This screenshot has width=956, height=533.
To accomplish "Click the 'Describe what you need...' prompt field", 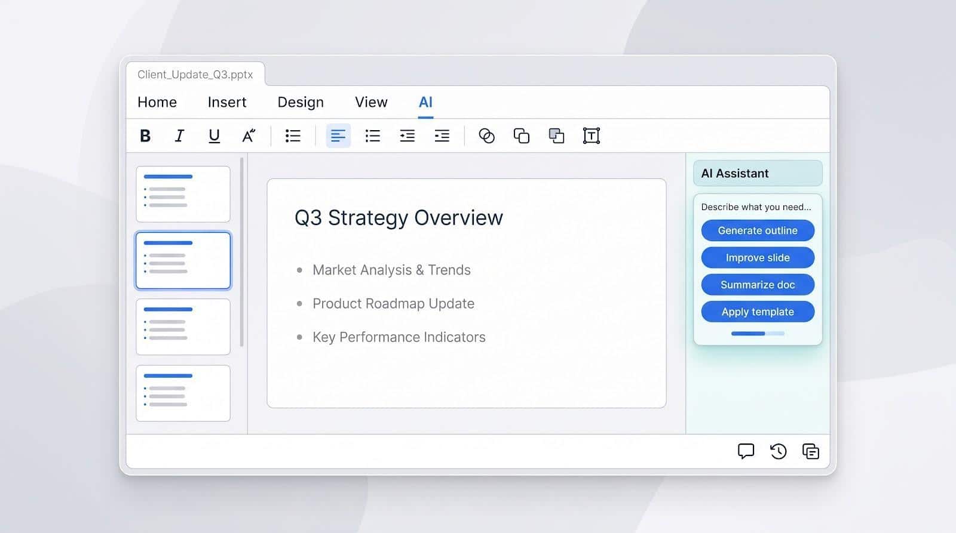I will click(x=756, y=207).
